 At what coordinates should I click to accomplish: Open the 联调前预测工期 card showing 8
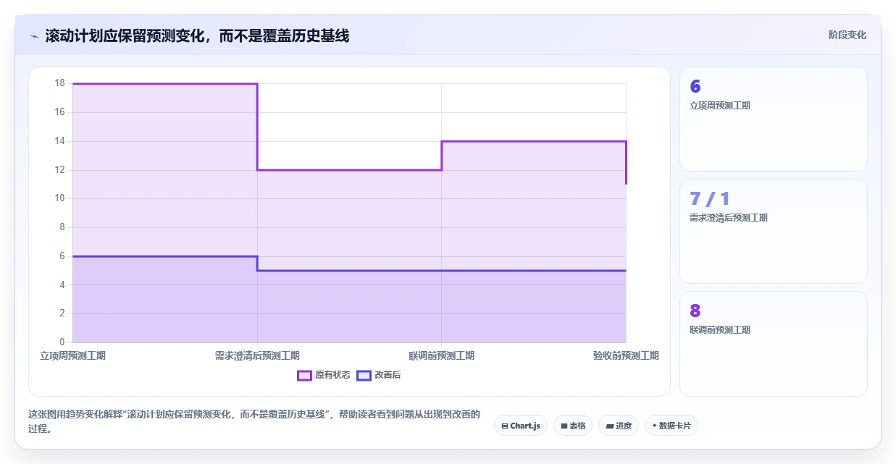pyautogui.click(x=773, y=343)
